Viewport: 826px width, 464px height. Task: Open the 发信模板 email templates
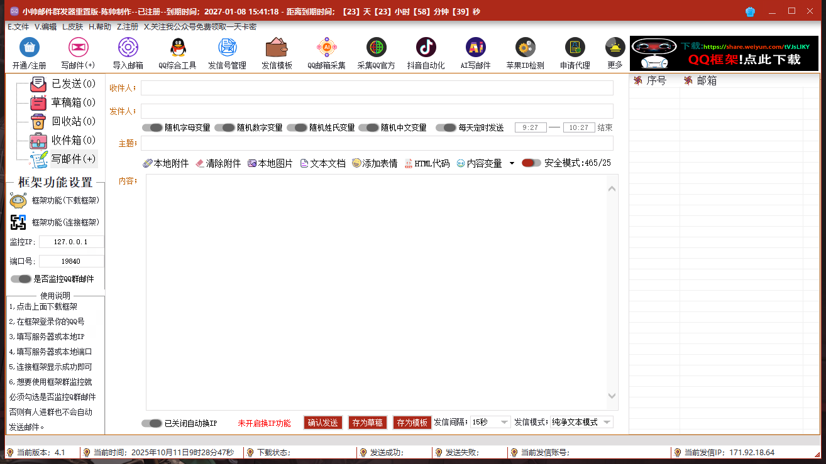[277, 53]
